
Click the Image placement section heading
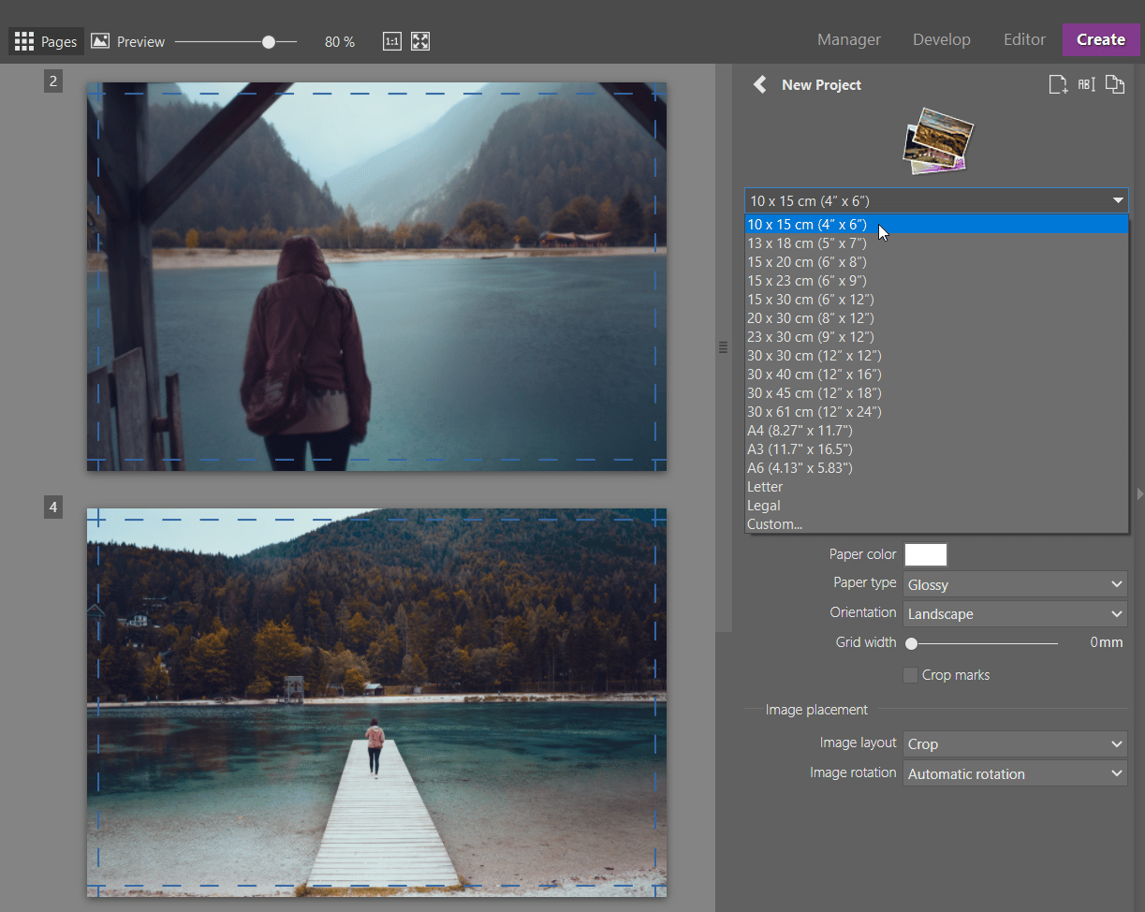[816, 710]
